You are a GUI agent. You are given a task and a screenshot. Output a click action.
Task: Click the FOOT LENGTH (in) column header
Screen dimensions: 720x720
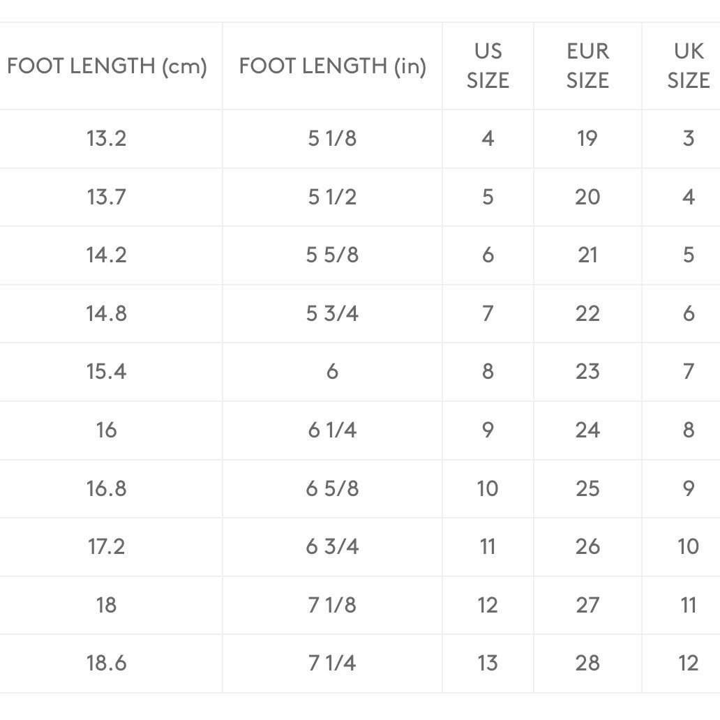(332, 66)
